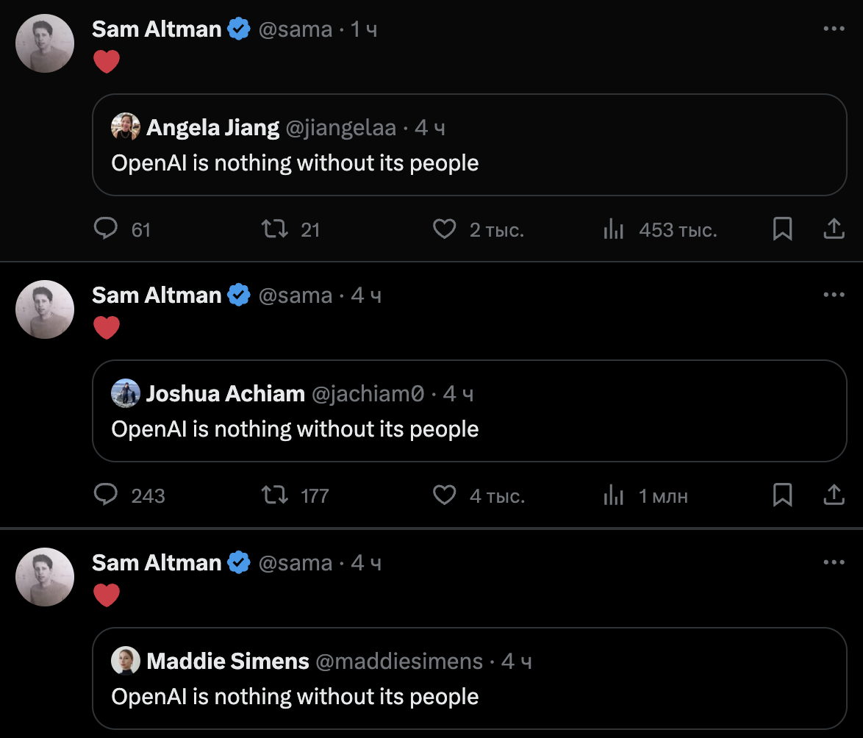The image size is (863, 738).
Task: Reply to the Angela Jiang quote post
Action: [x=107, y=230]
